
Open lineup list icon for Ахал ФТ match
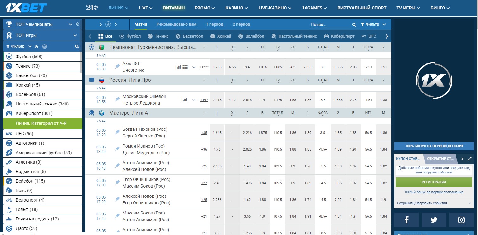point(185,67)
